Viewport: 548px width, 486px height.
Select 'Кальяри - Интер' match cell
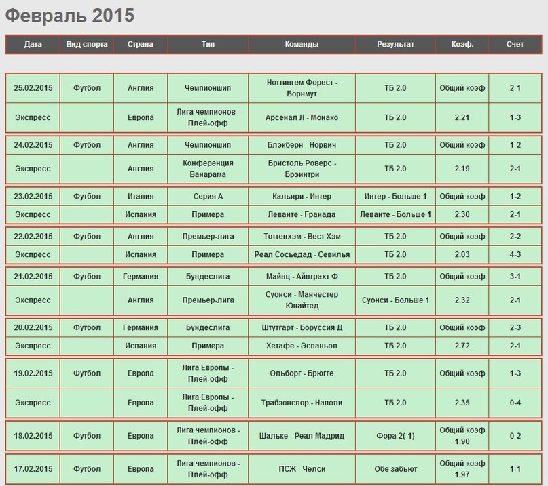tap(302, 197)
